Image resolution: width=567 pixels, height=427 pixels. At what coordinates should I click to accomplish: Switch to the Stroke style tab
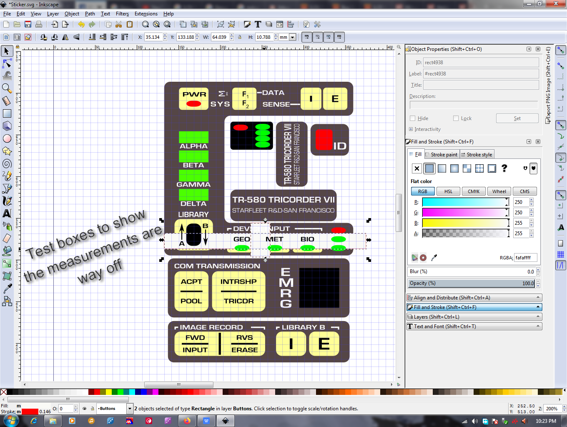pyautogui.click(x=477, y=155)
